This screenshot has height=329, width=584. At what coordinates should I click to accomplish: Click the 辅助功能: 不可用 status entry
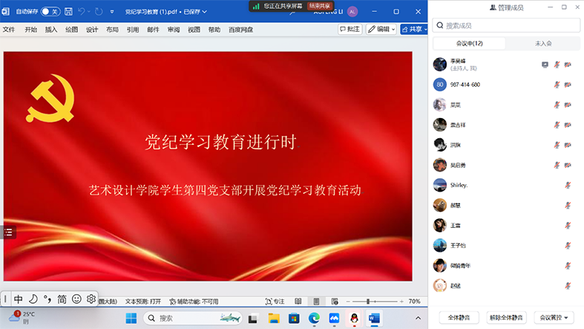[x=194, y=302]
